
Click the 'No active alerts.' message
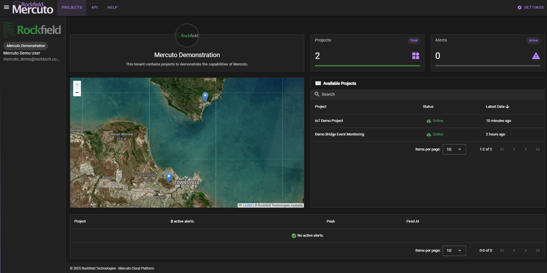click(310, 236)
